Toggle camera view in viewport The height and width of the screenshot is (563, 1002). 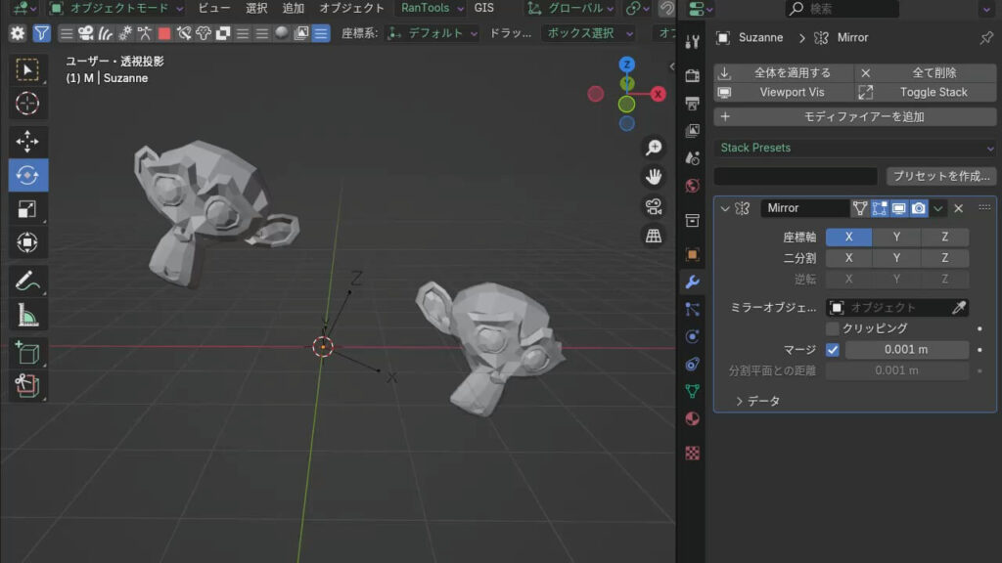click(654, 206)
